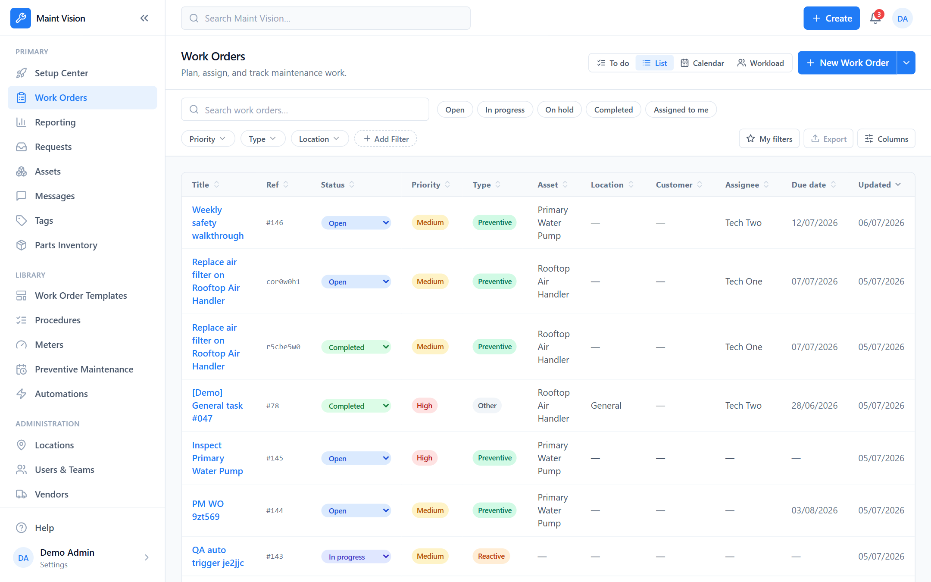Viewport: 931px width, 582px height.
Task: Click Add Filter button
Action: point(386,139)
